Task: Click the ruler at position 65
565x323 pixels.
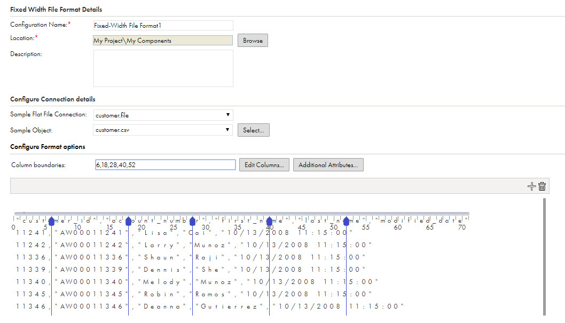Action: (x=429, y=227)
